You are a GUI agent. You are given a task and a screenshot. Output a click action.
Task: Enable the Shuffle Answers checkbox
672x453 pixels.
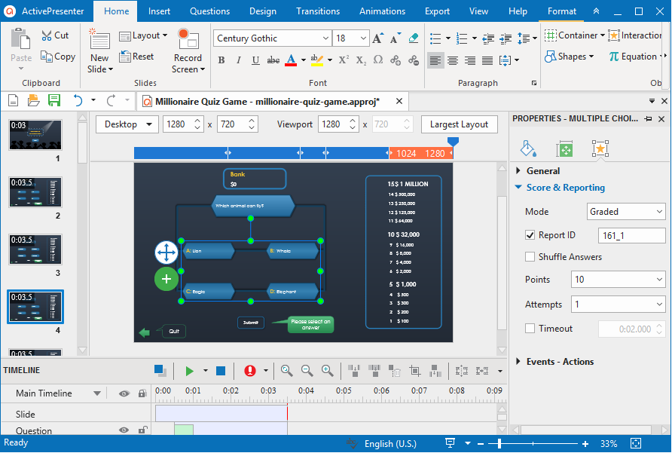click(x=530, y=257)
